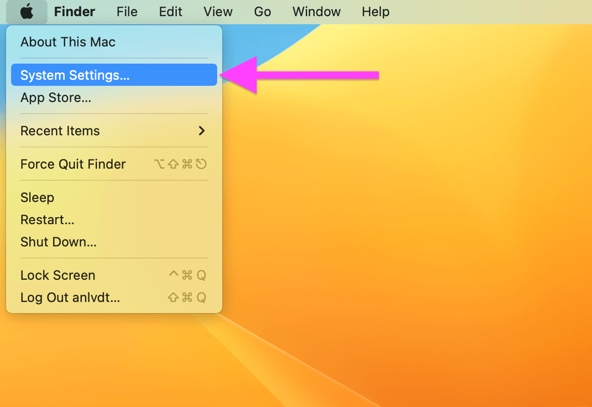
Task: Click the Apple logo in the menu bar
Action: 27,11
